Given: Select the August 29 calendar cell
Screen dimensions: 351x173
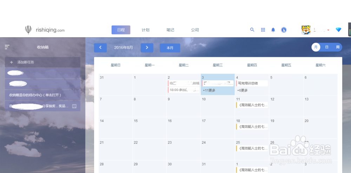Looking at the screenshot, I should [x=150, y=167].
